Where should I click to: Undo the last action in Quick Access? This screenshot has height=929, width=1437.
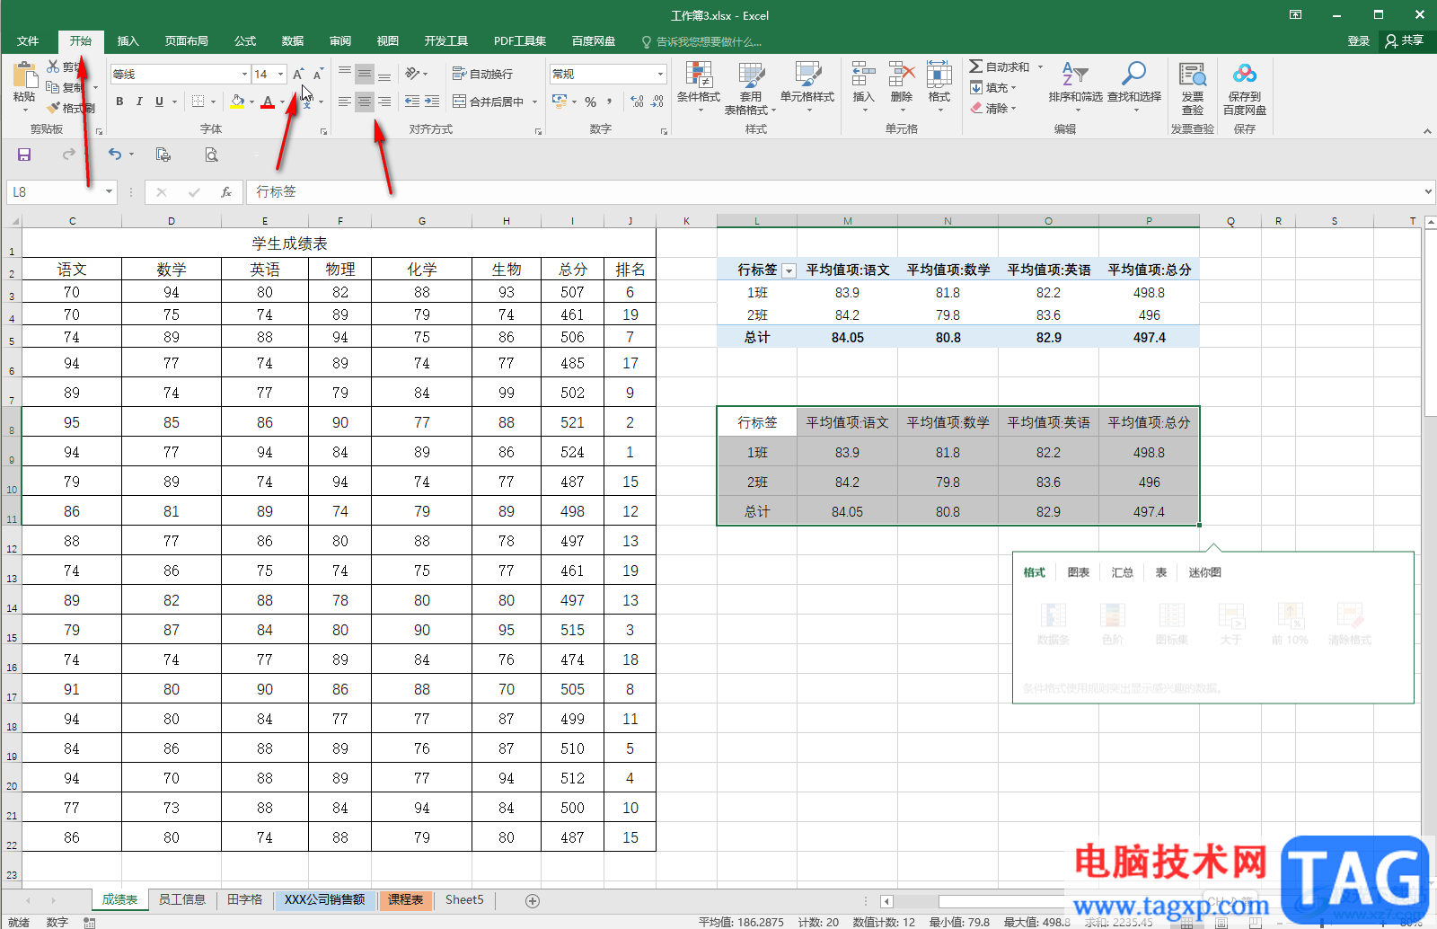[x=115, y=155]
